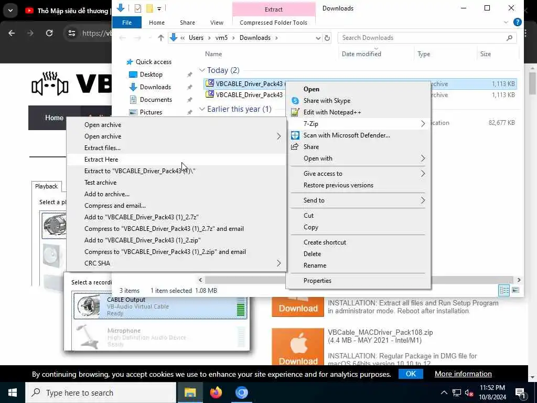Select second VBCABLE_Driver_Pack43 file
This screenshot has width=537, height=403.
point(249,95)
